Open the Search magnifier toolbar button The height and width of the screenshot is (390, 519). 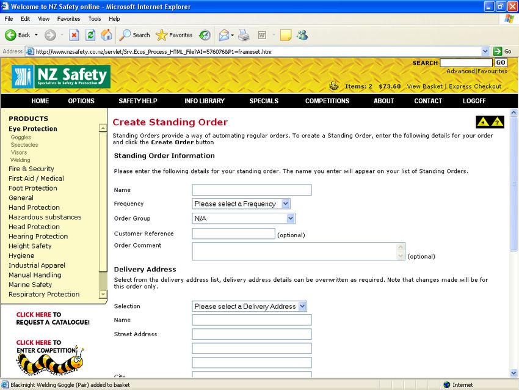pos(135,35)
